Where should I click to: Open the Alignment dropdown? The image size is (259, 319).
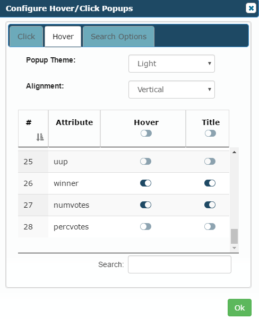(x=171, y=90)
